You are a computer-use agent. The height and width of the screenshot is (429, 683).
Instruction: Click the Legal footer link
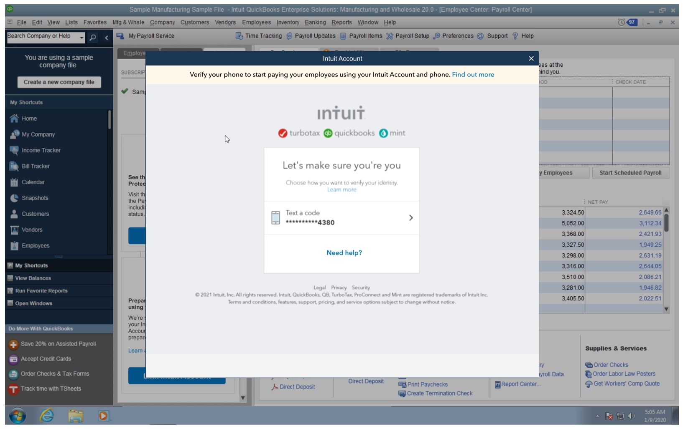[x=319, y=288]
